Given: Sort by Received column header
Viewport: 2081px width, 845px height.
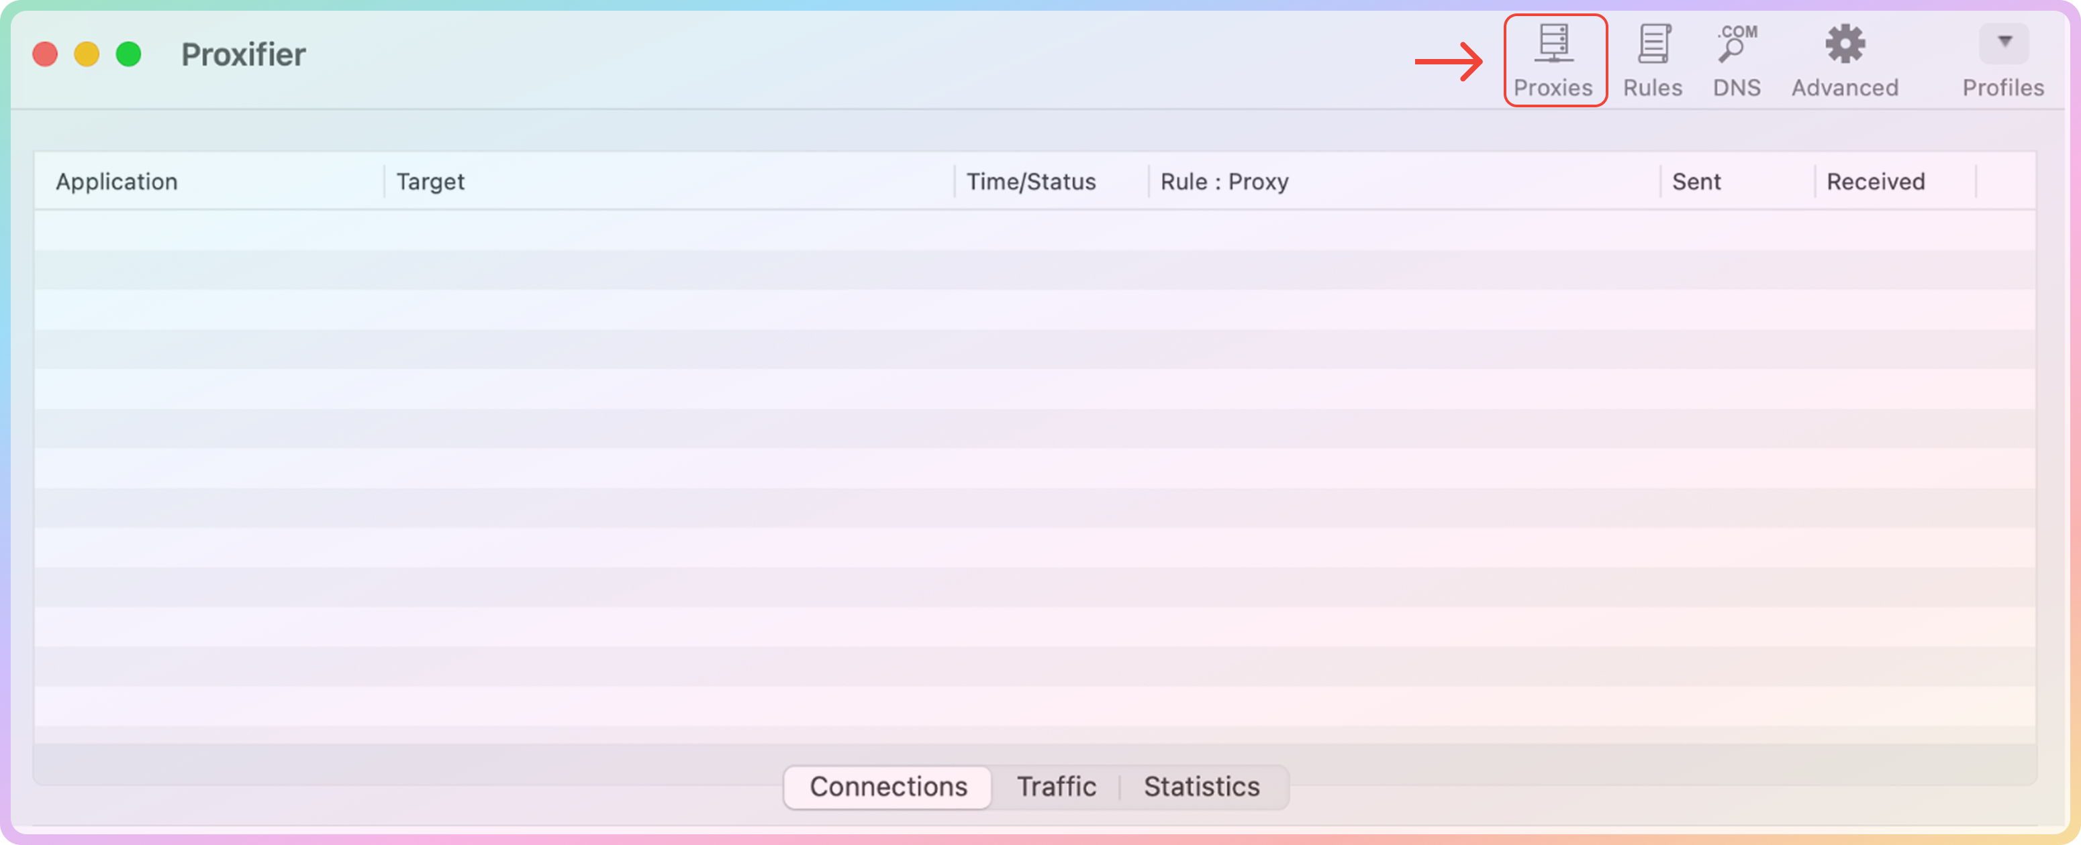Looking at the screenshot, I should pyautogui.click(x=1875, y=182).
